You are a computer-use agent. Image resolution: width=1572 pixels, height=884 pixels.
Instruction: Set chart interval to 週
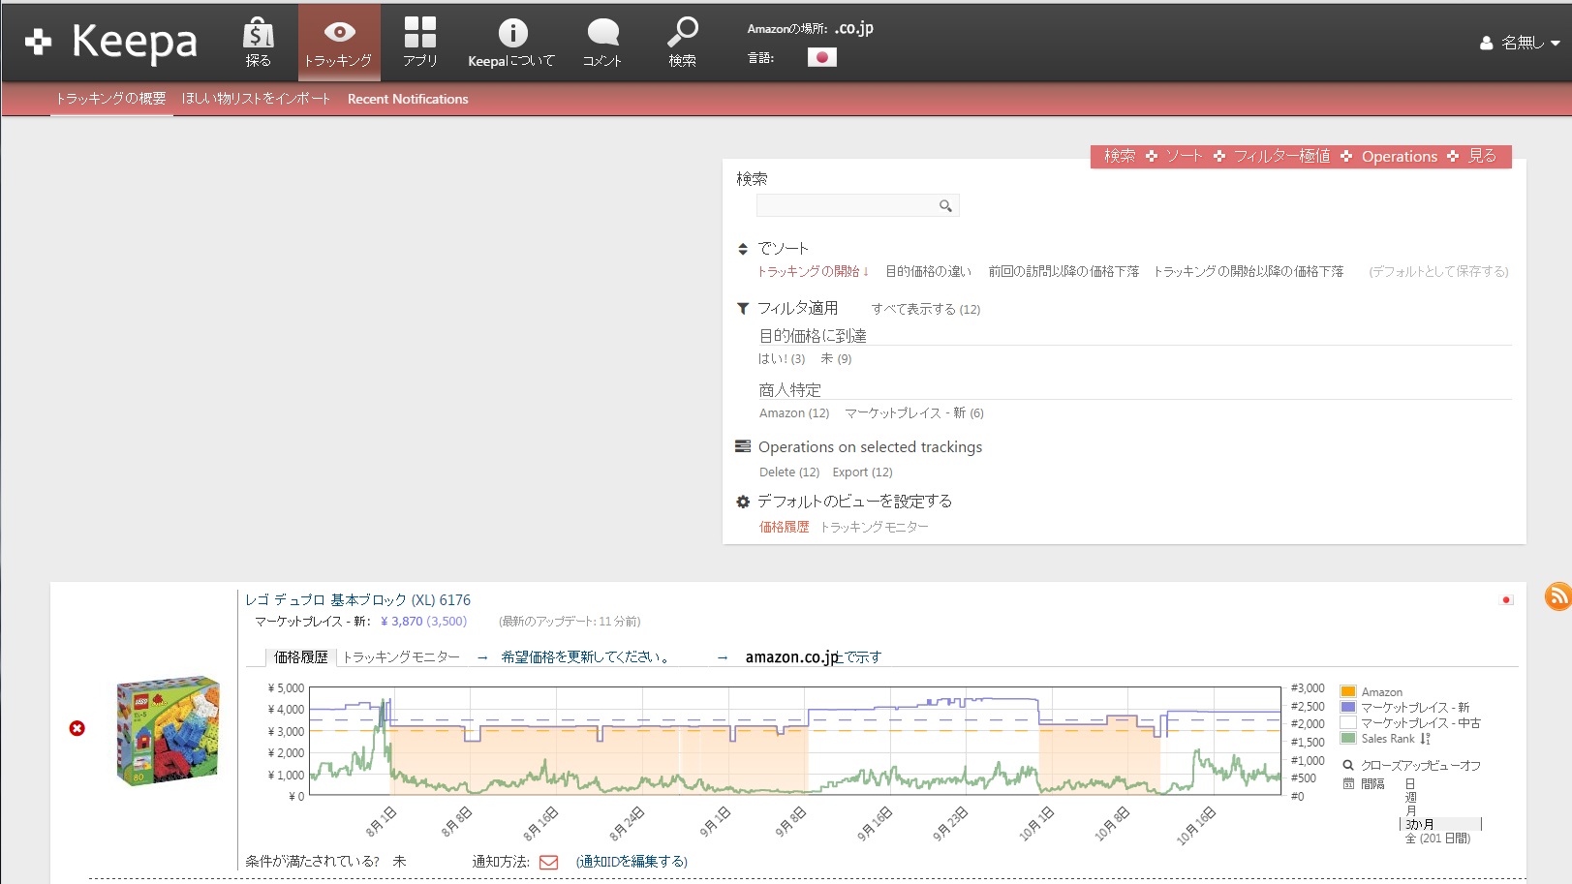coord(1410,798)
